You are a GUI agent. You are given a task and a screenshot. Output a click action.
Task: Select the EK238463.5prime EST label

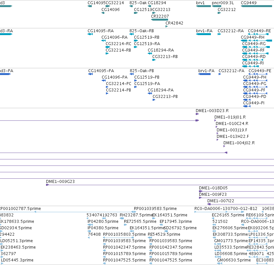point(18,247)
